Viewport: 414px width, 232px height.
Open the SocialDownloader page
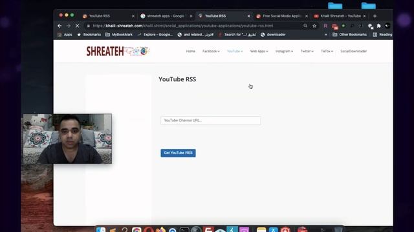click(x=354, y=52)
